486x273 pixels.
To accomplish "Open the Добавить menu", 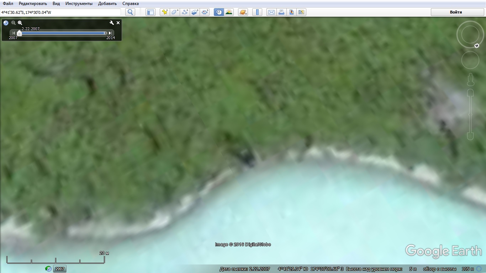I will point(107,4).
